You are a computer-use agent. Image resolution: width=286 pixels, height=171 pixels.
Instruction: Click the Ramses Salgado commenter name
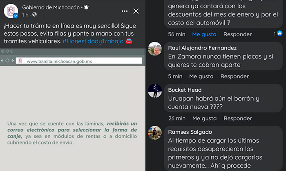190,132
